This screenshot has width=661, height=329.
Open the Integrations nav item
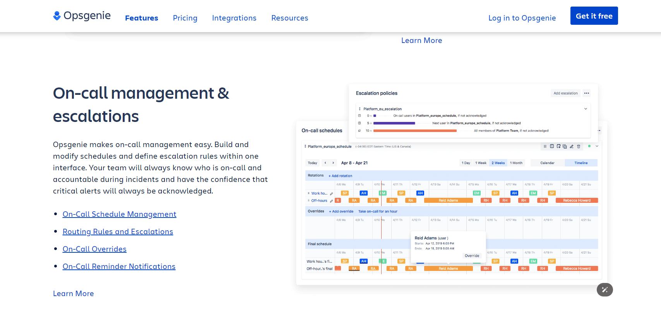[x=234, y=18]
